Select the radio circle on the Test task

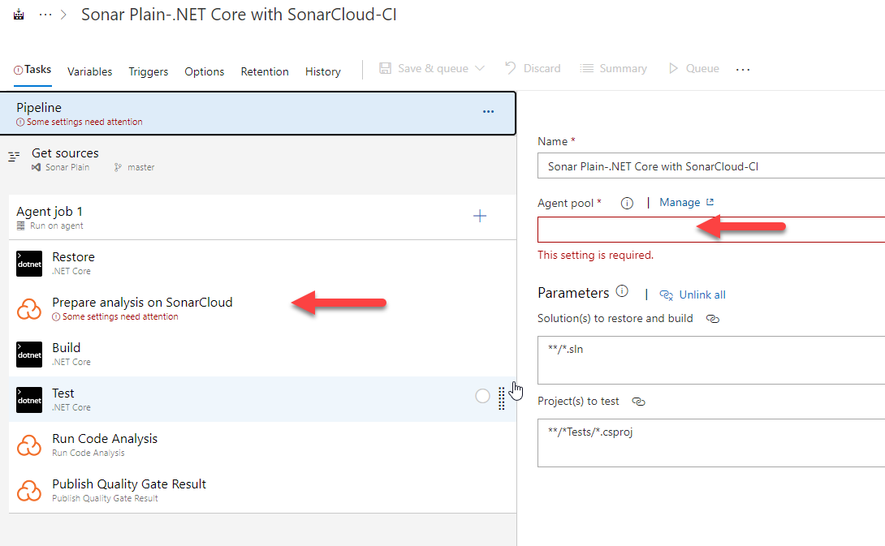pyautogui.click(x=482, y=397)
